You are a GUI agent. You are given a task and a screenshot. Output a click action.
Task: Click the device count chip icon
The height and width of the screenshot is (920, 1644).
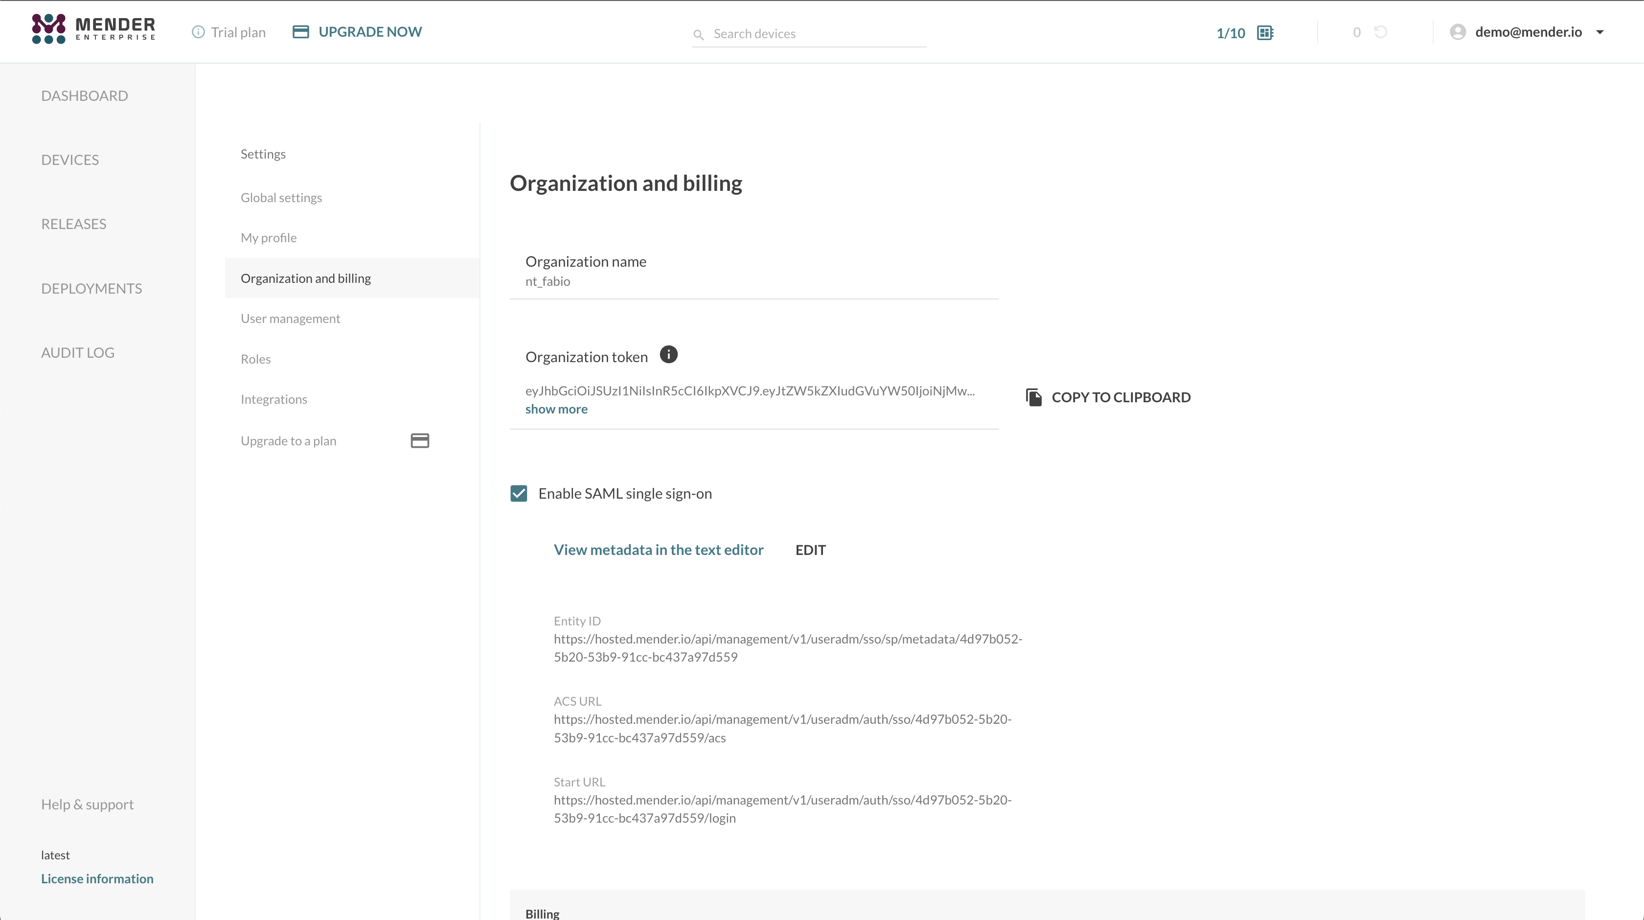pos(1265,33)
